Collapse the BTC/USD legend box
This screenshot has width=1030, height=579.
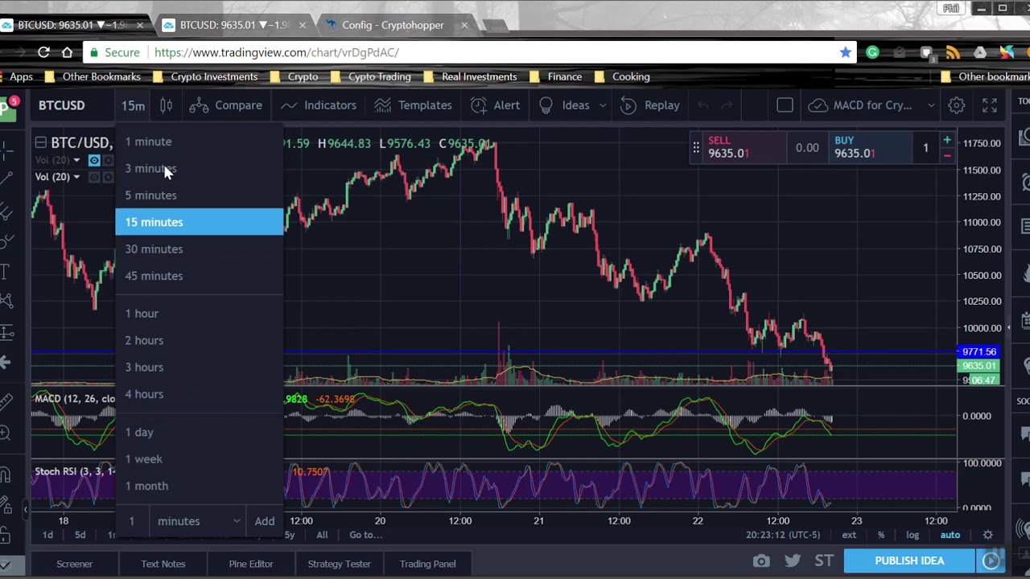pos(40,142)
